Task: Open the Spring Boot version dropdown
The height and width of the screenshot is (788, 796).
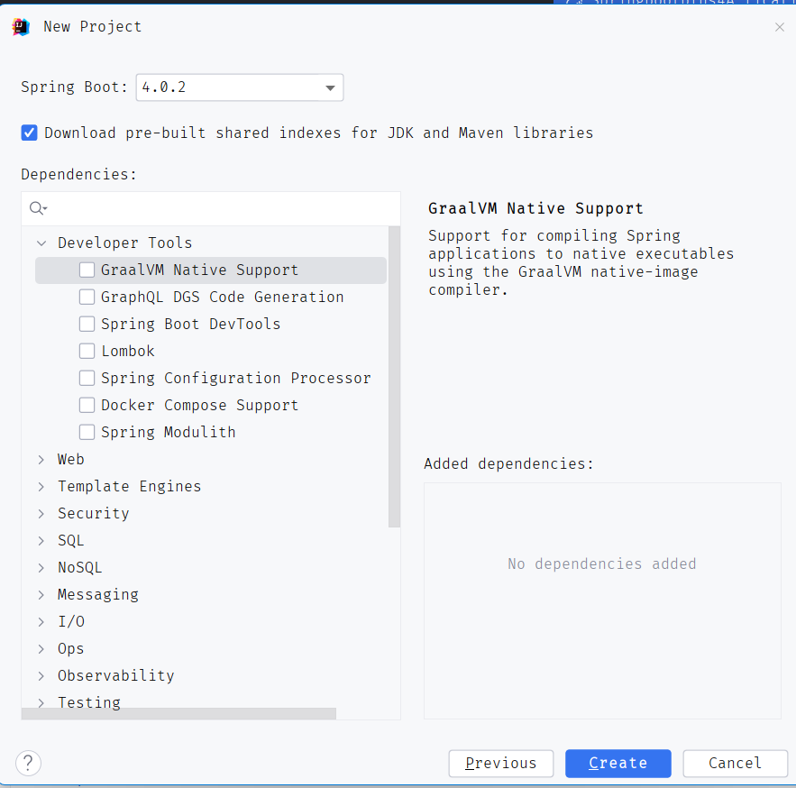Action: click(x=240, y=87)
